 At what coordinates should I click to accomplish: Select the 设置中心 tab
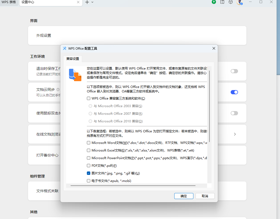(x=51, y=3)
